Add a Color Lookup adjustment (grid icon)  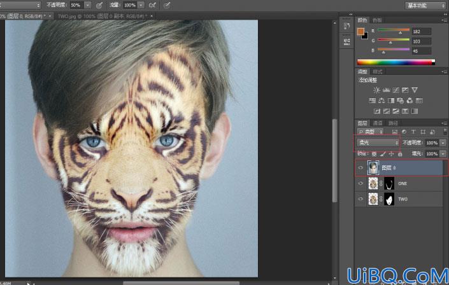pyautogui.click(x=419, y=101)
